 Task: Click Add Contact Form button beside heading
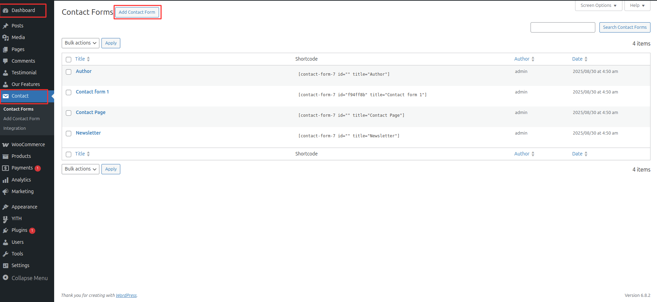coord(137,12)
